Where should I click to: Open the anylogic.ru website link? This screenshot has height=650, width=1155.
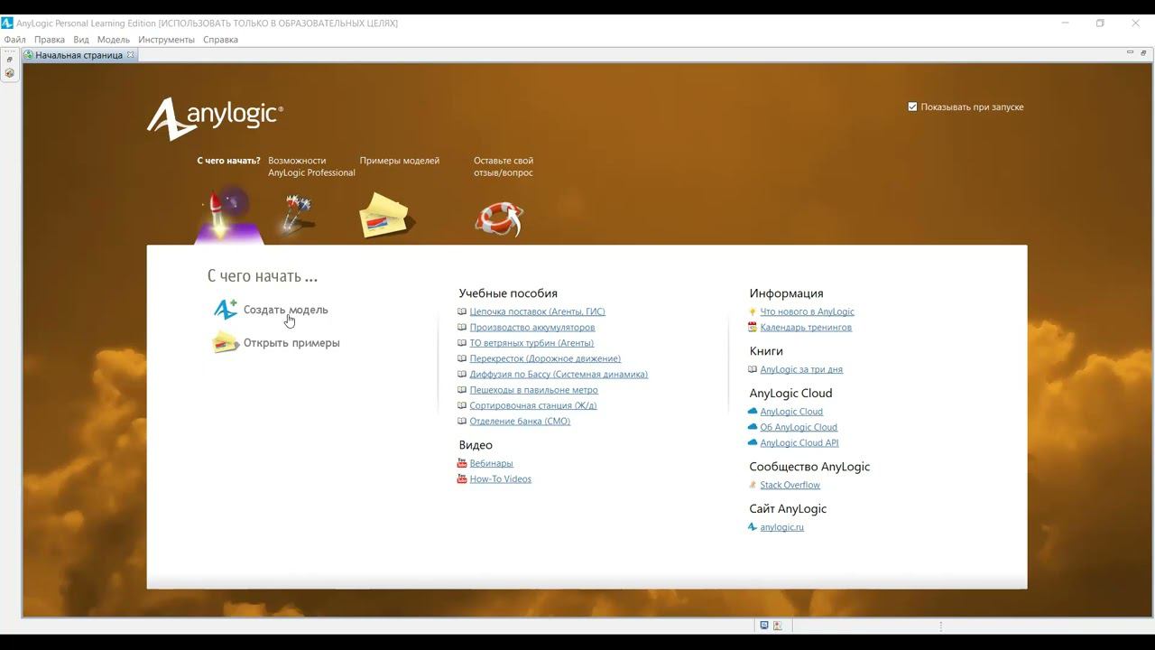tap(781, 527)
